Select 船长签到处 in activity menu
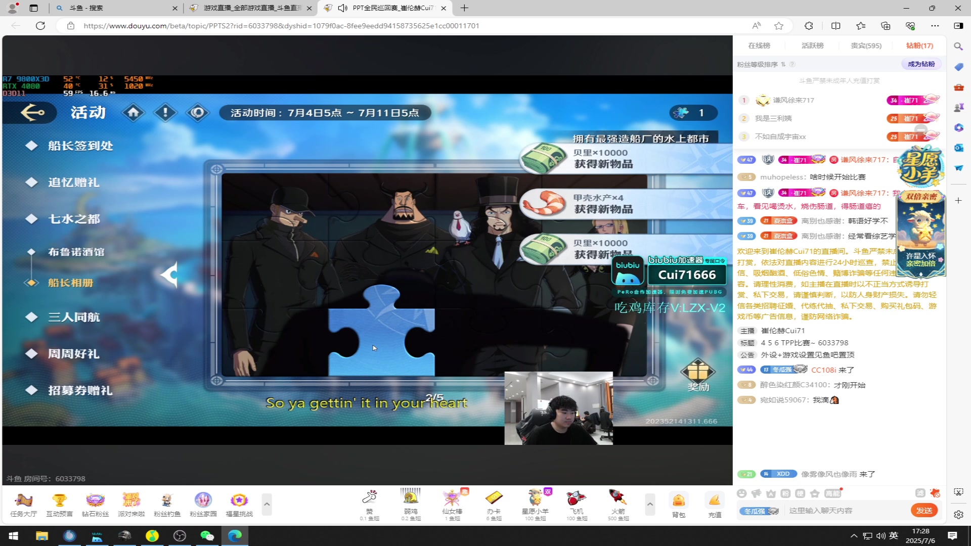The width and height of the screenshot is (971, 546). pos(80,146)
